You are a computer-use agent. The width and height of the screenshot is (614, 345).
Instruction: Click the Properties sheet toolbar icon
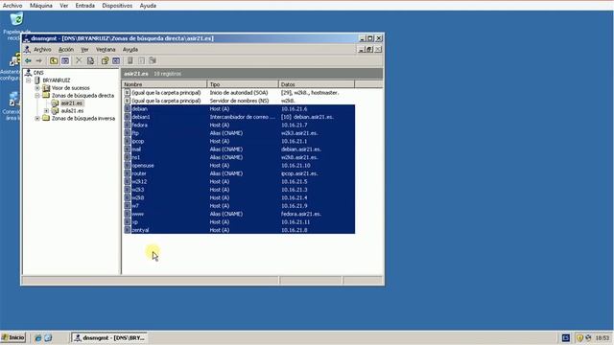click(90, 60)
